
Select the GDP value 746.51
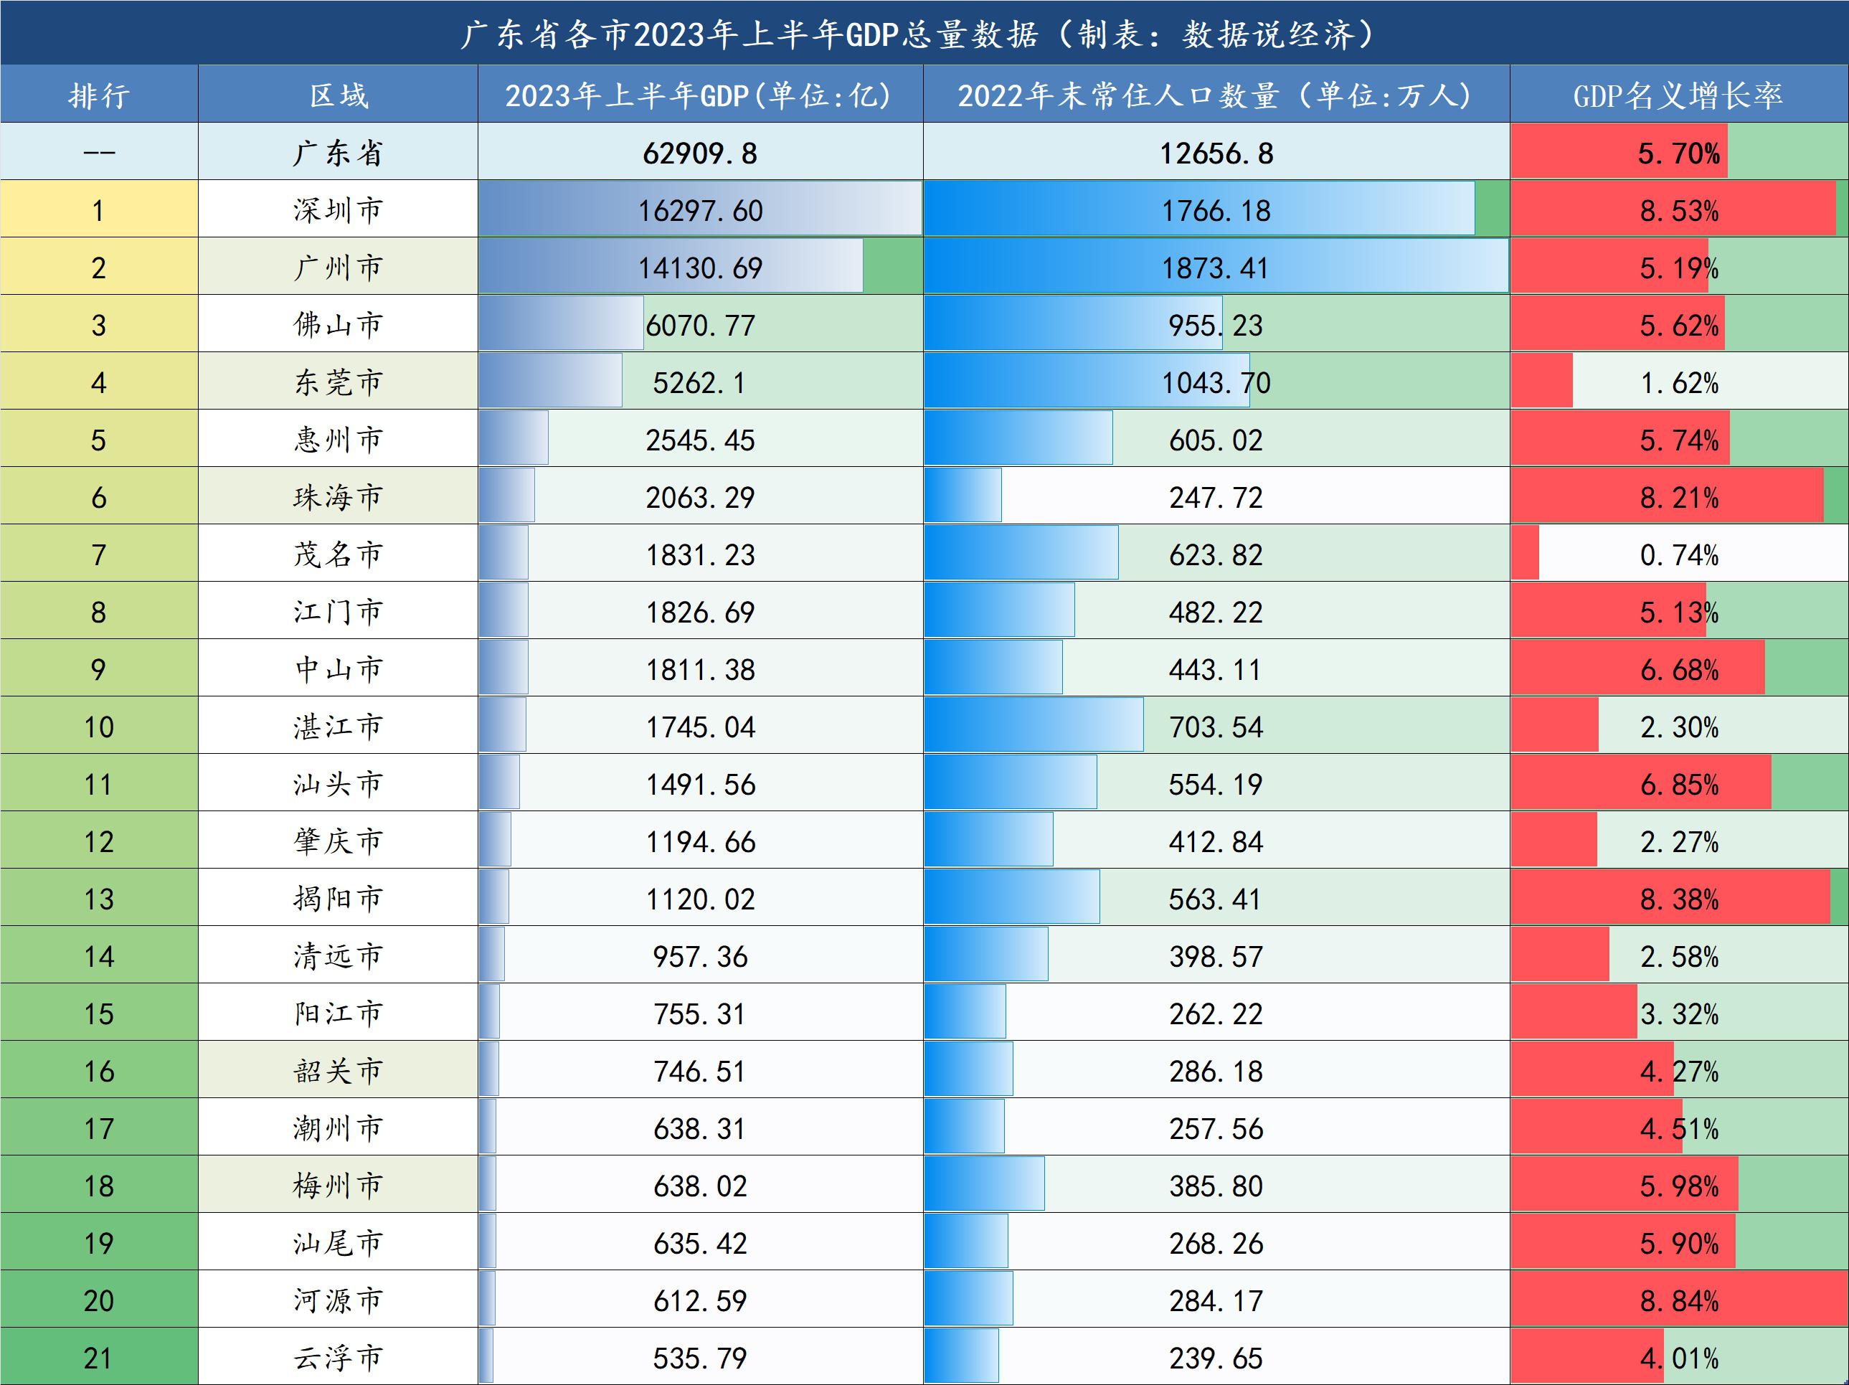tap(699, 1072)
